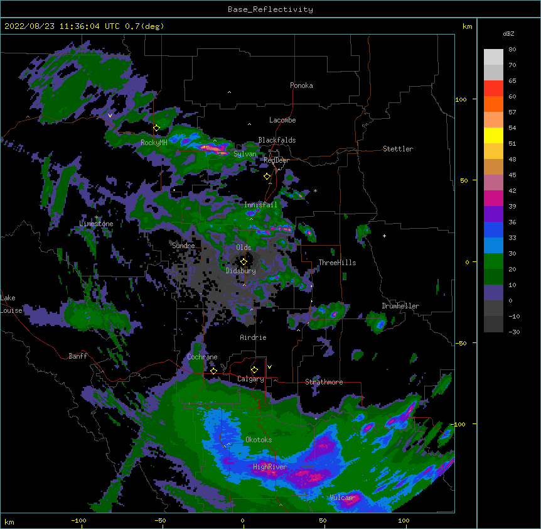The image size is (541, 529).
Task: Select the yellow V marker east of Calgary
Action: pyautogui.click(x=269, y=367)
